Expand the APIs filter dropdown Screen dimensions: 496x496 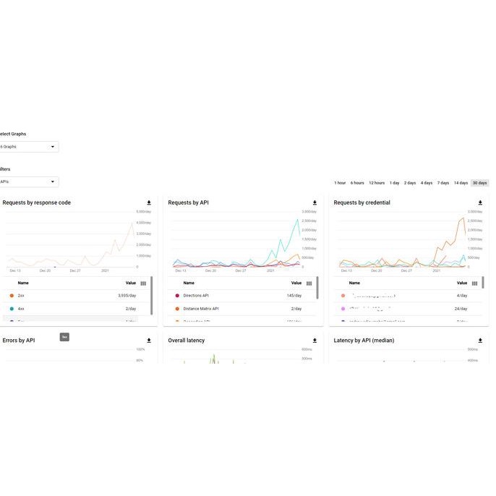pyautogui.click(x=29, y=182)
